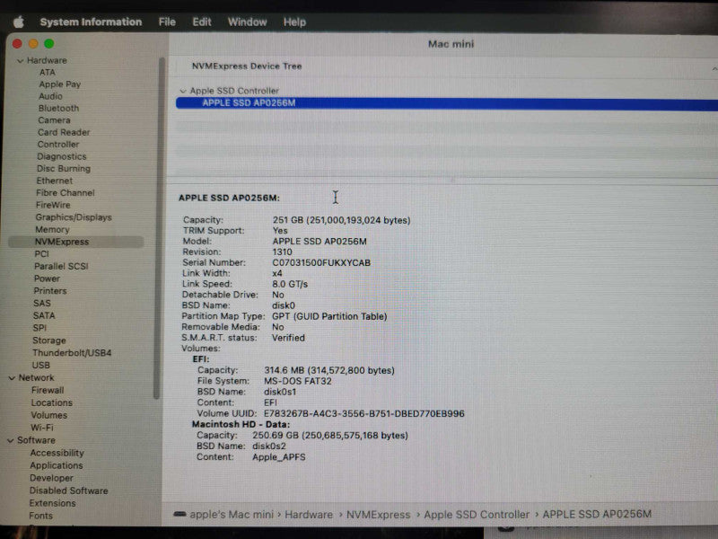The height and width of the screenshot is (539, 718).
Task: Select Camera in the sidebar
Action: [x=54, y=120]
